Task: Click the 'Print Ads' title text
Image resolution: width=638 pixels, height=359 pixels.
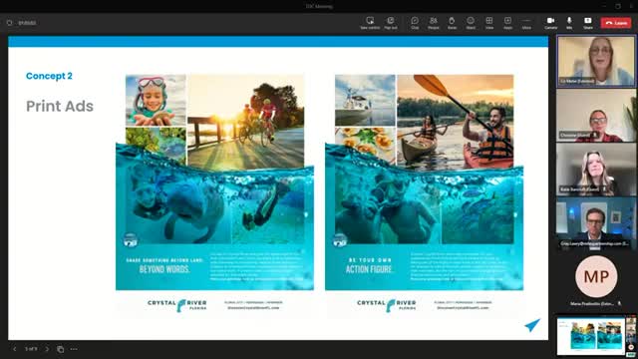Action: 60,107
